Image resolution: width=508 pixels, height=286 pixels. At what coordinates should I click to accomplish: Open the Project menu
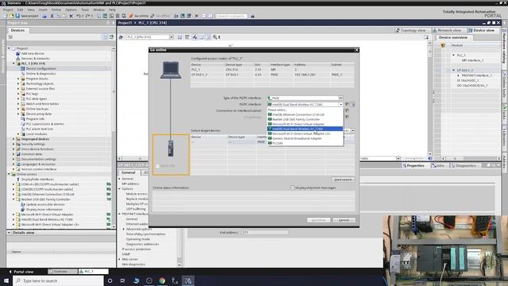pos(8,10)
